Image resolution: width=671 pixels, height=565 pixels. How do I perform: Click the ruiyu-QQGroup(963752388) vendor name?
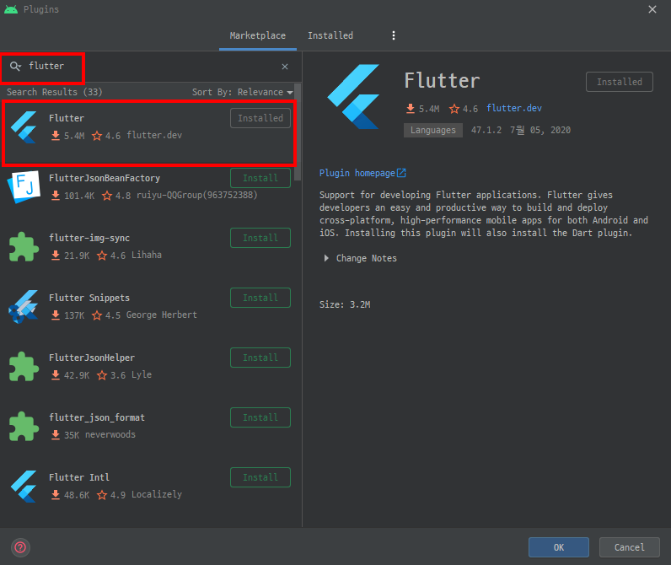197,195
